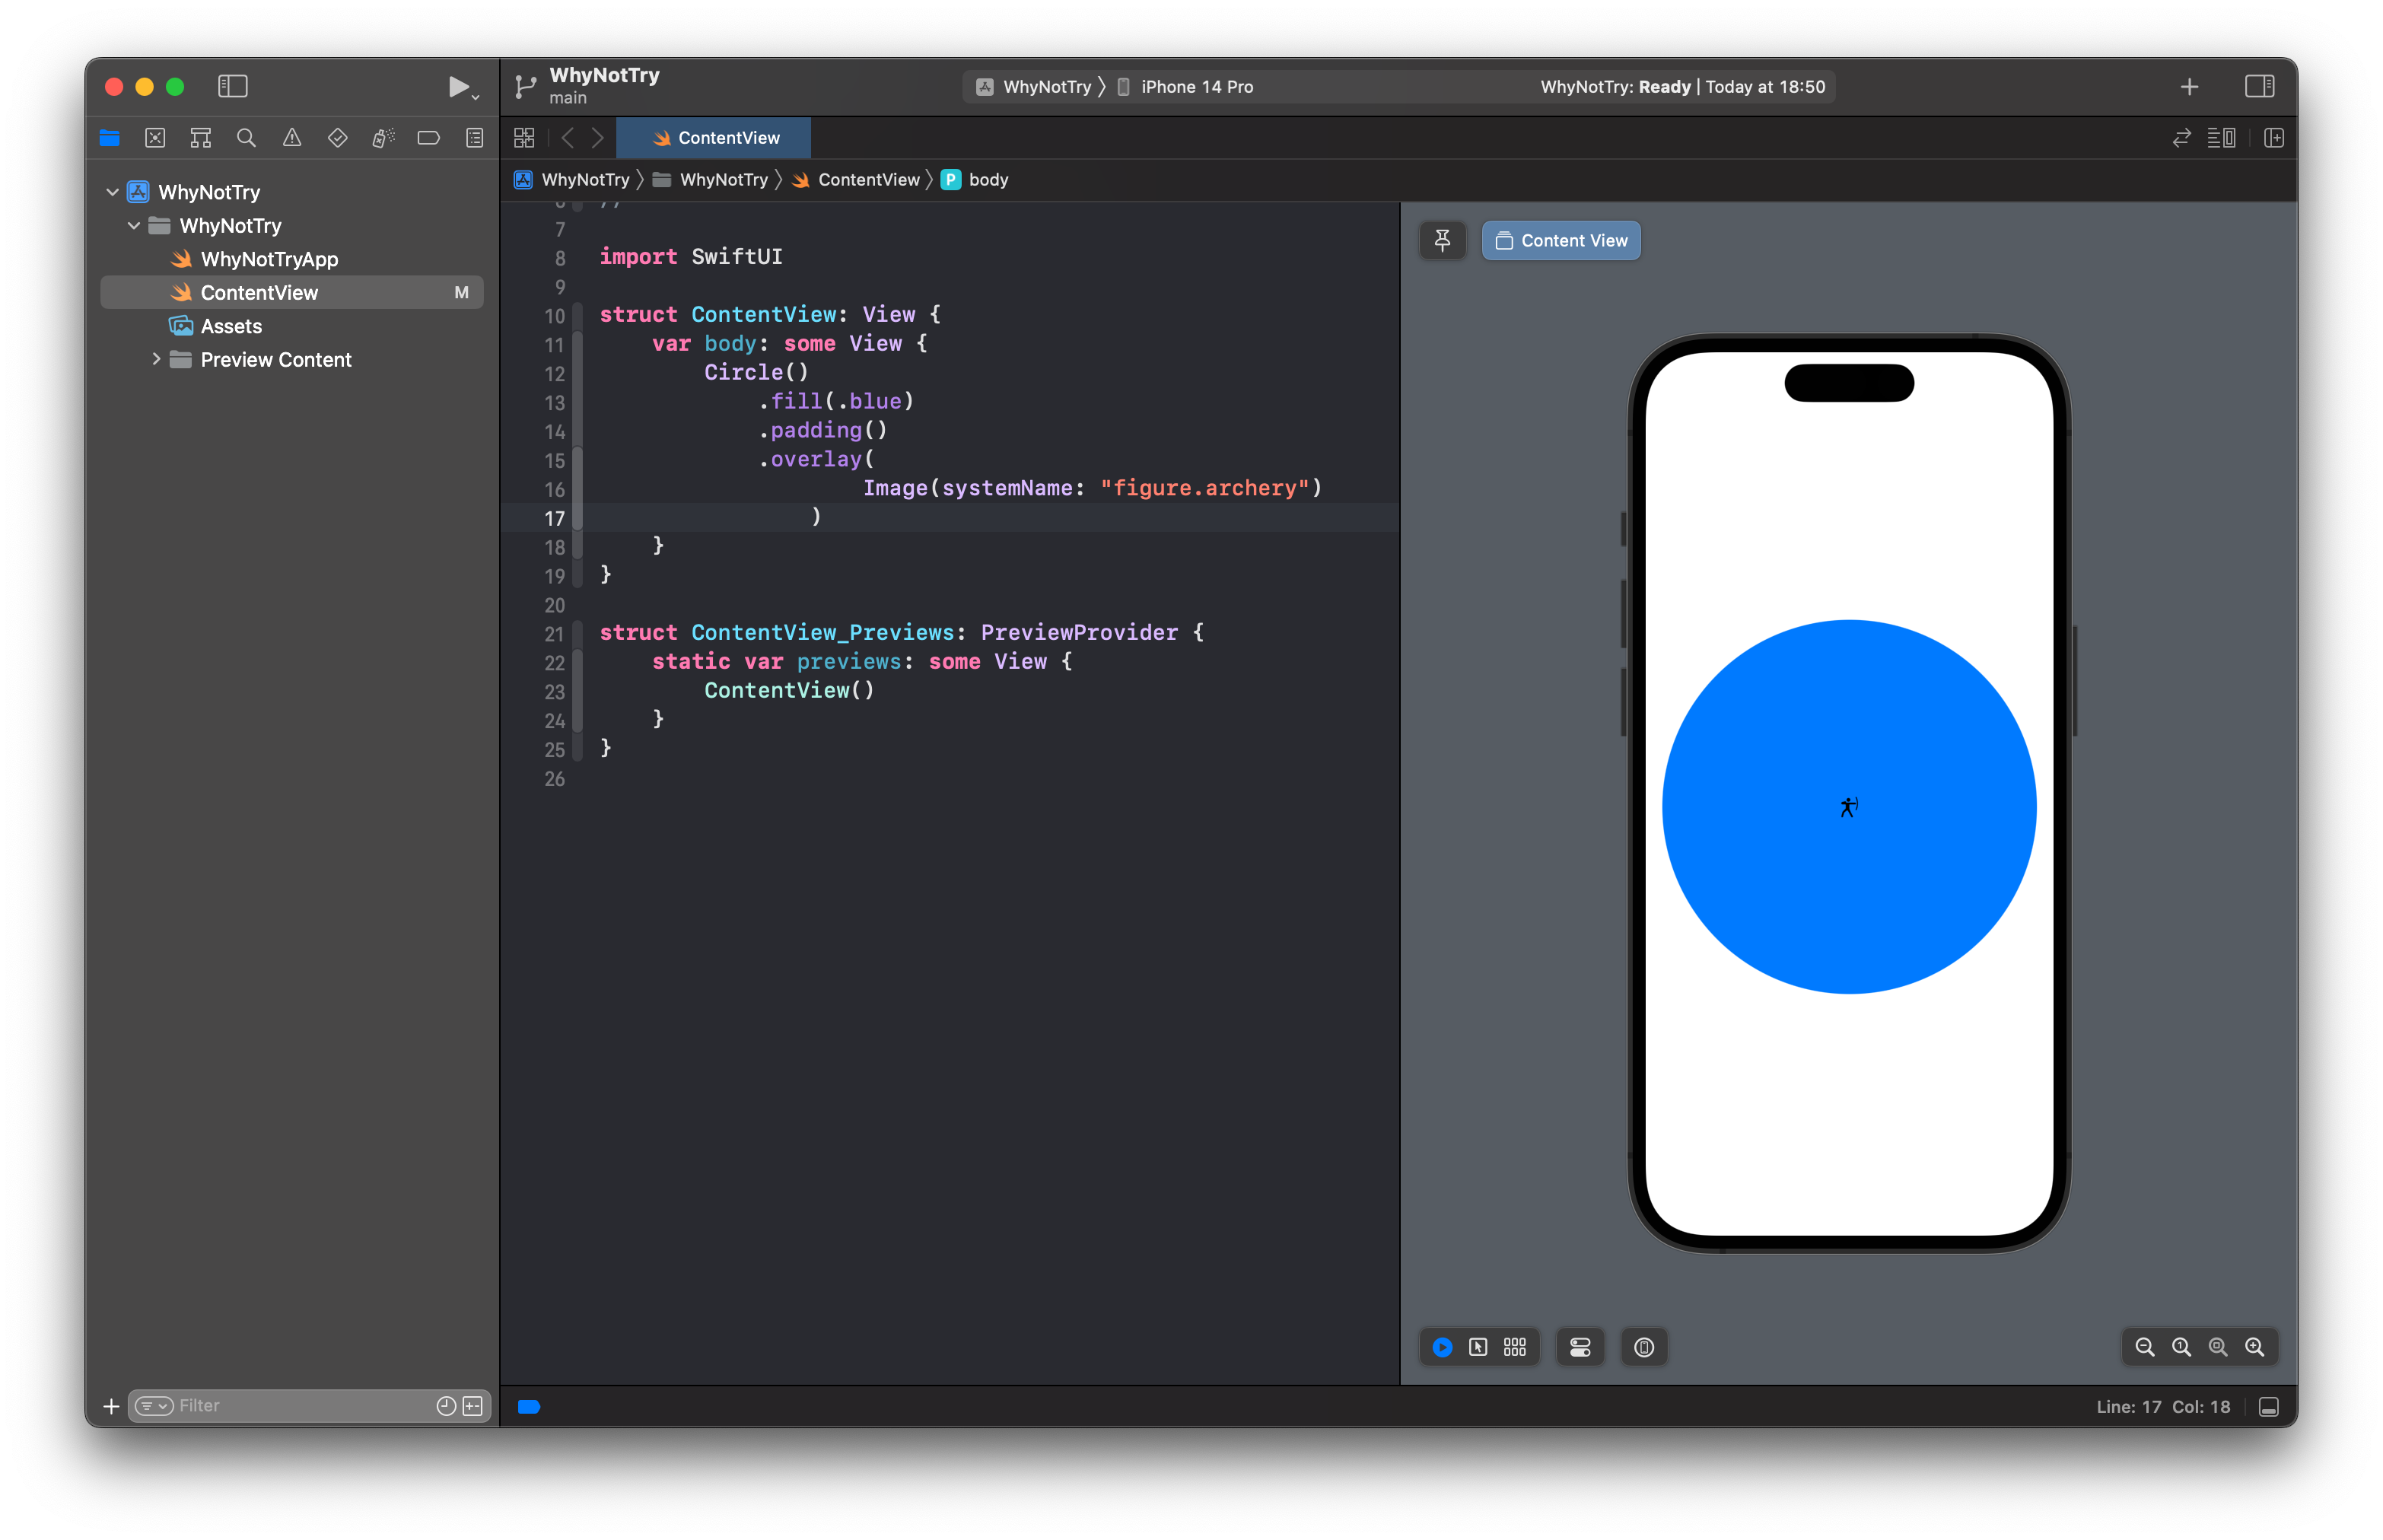Click the preview pin icon to pin
2383x1540 pixels.
[1445, 240]
